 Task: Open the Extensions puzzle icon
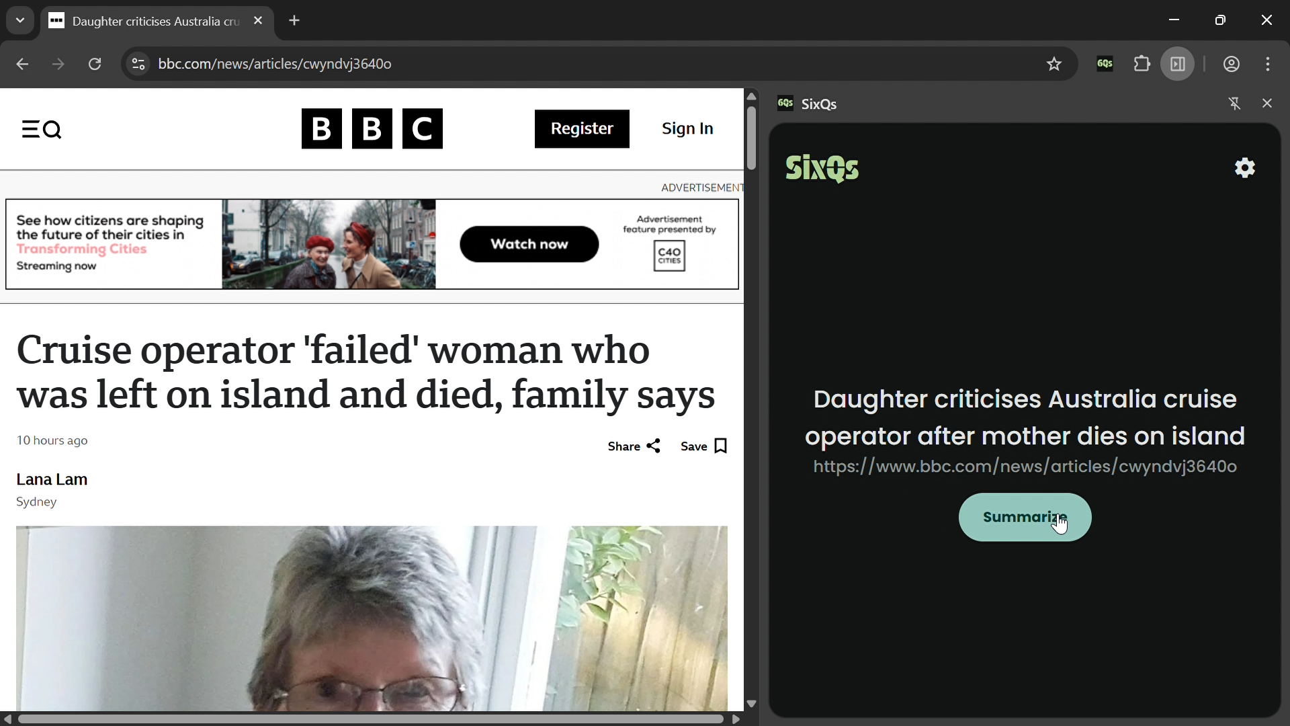point(1142,65)
